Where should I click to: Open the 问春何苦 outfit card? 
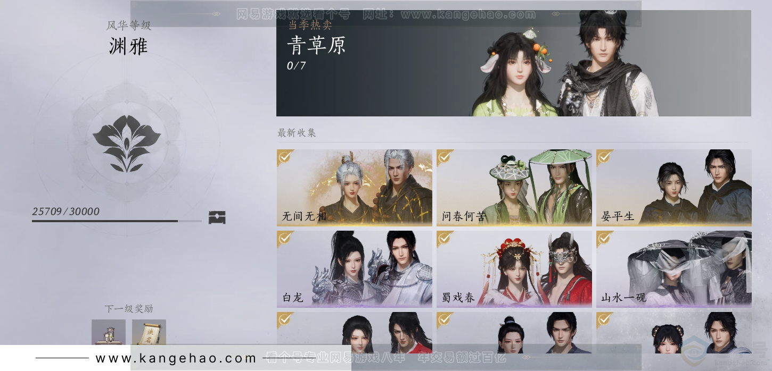514,188
